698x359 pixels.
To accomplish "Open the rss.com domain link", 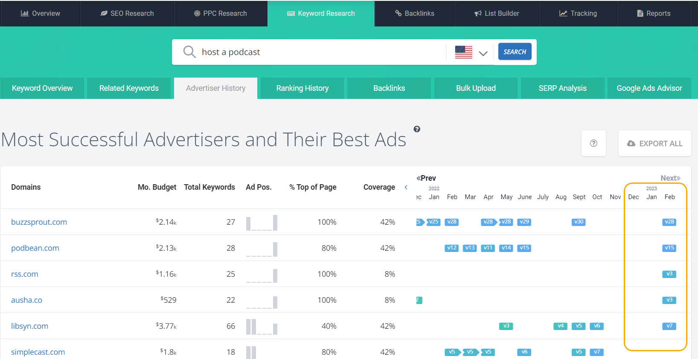I will coord(25,274).
